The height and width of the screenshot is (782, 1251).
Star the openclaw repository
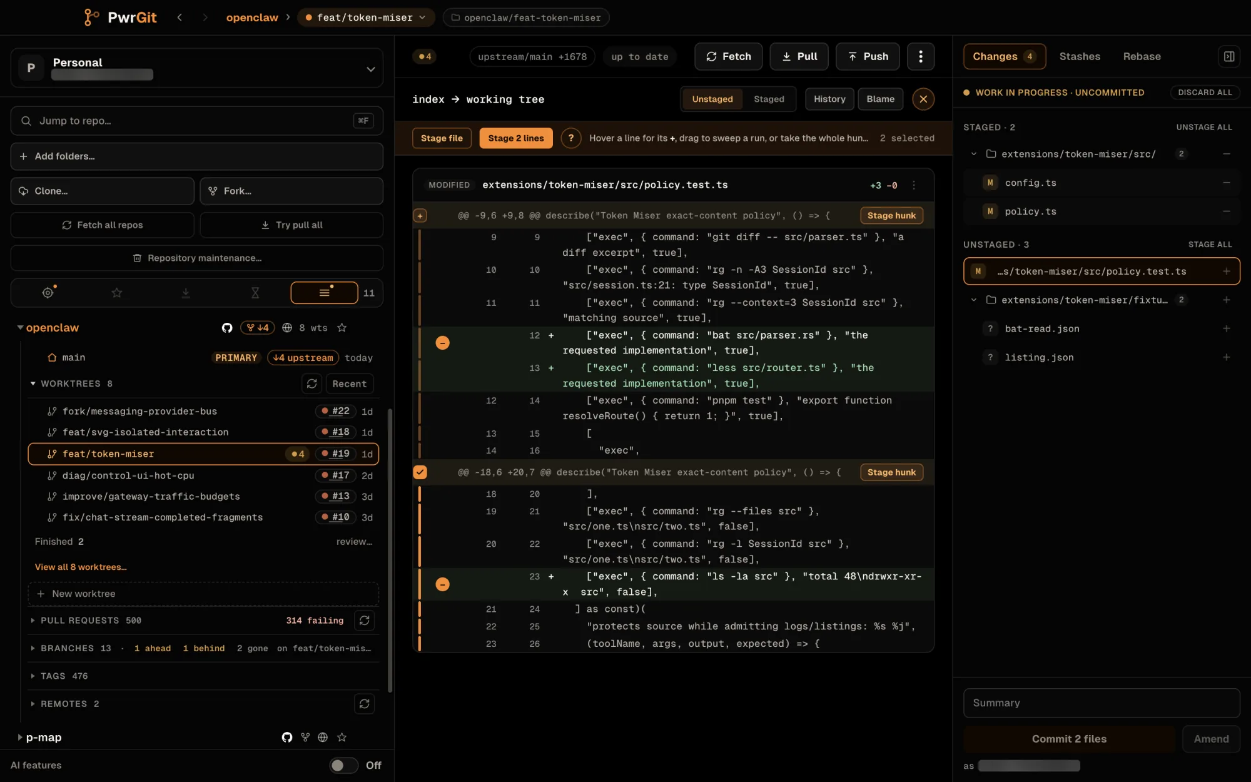click(342, 328)
